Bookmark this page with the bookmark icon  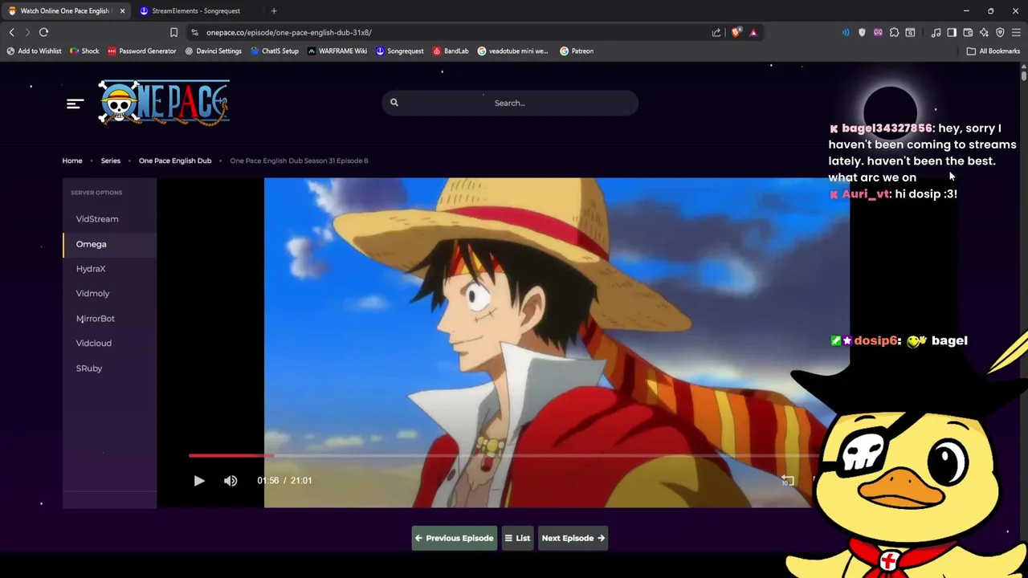tap(173, 32)
